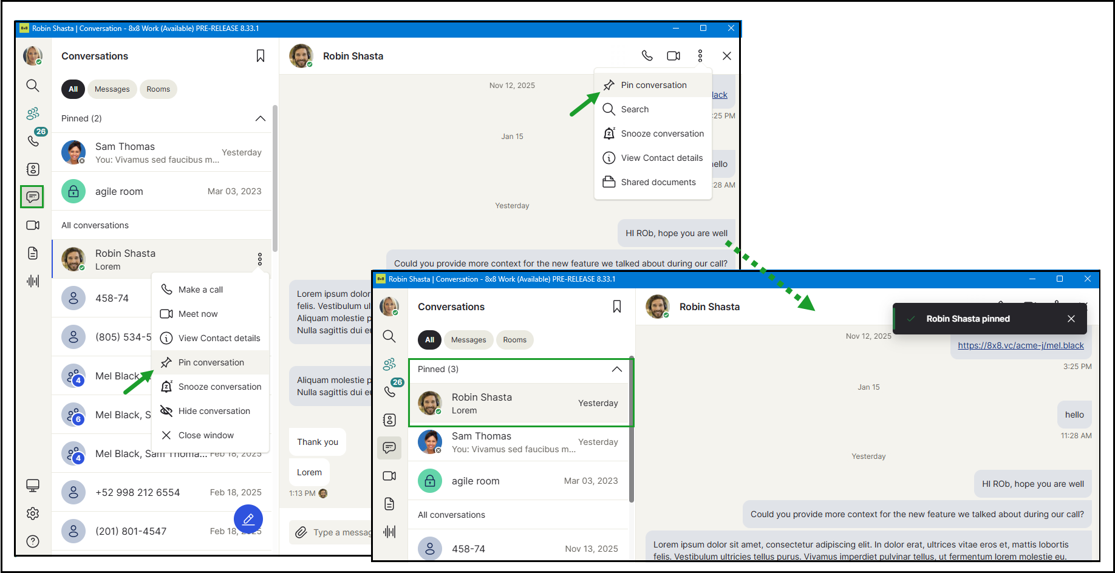Select the All filter in the back window

[x=73, y=89]
